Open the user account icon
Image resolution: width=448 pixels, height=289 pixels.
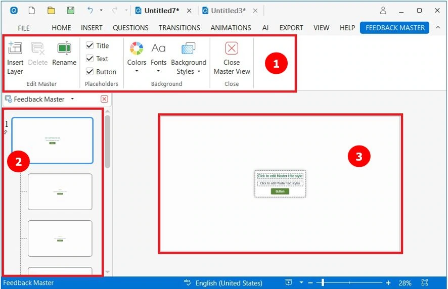click(383, 11)
